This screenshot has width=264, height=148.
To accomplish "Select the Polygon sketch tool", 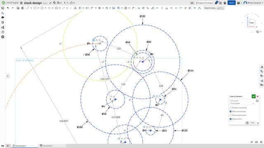I will 57,8.
